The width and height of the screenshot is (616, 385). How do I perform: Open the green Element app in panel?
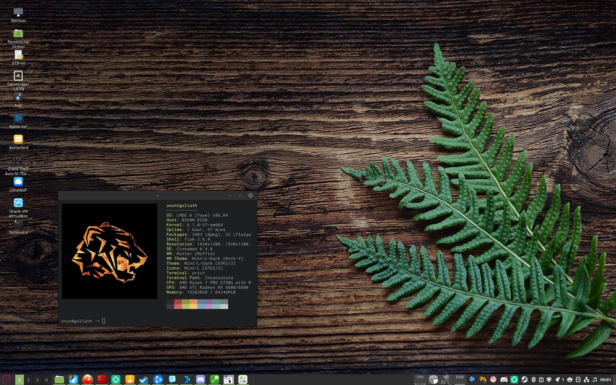click(x=116, y=380)
